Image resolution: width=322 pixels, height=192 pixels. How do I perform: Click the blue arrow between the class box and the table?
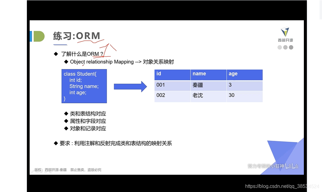pos(130,86)
